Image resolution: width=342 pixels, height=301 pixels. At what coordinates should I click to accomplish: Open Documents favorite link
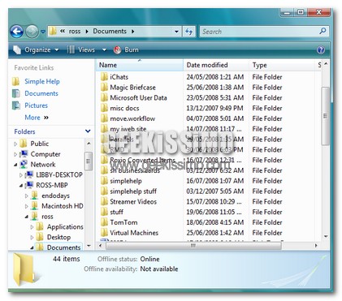point(41,93)
